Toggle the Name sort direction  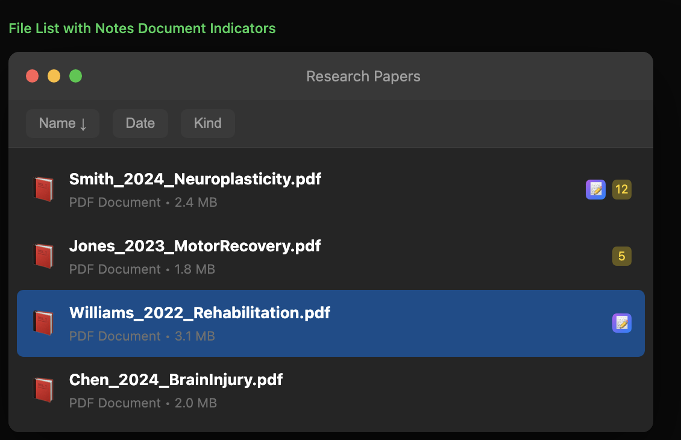click(x=63, y=123)
